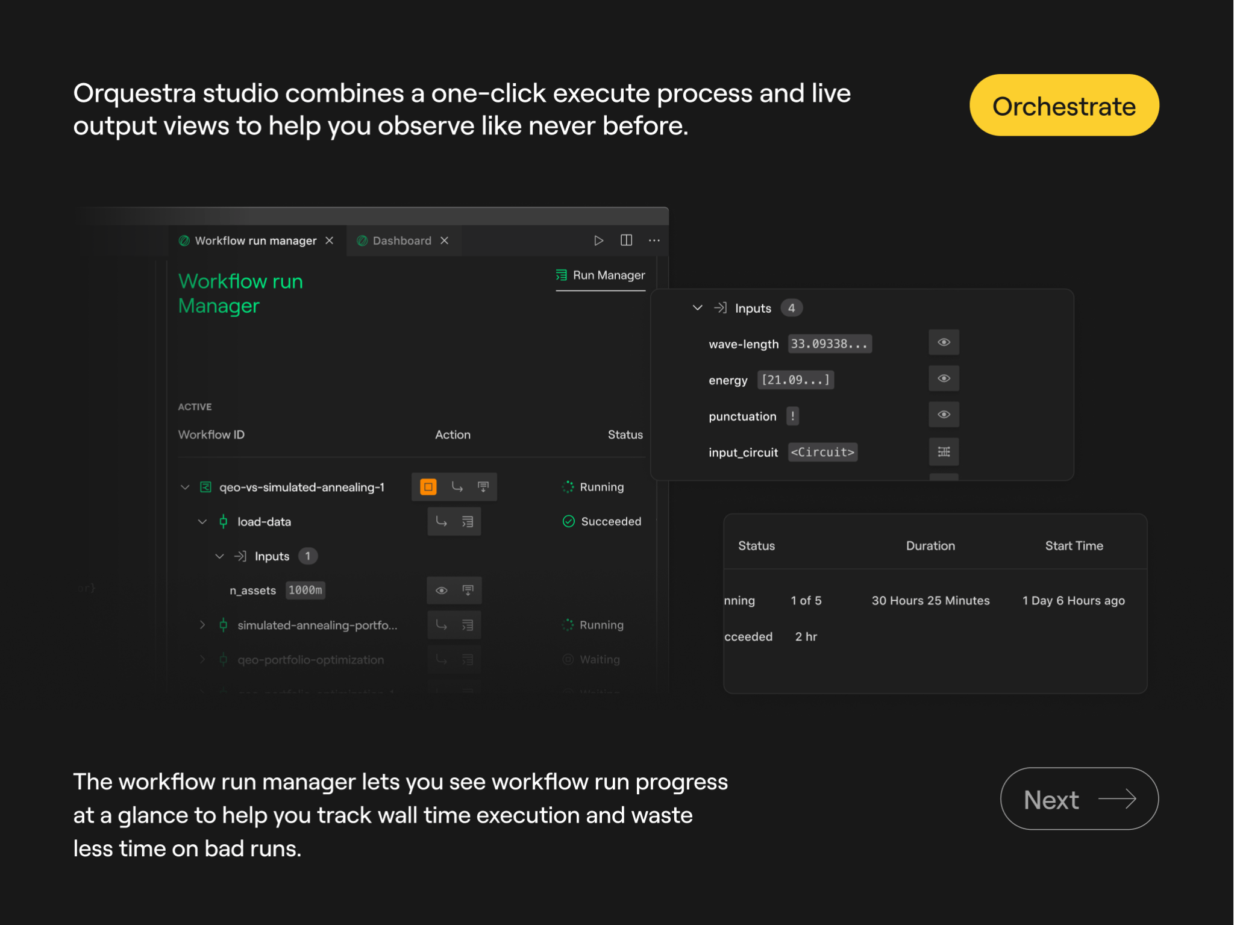This screenshot has height=925, width=1234.
Task: Open logs list icon for qeo-portfolio-optimization
Action: click(x=468, y=660)
